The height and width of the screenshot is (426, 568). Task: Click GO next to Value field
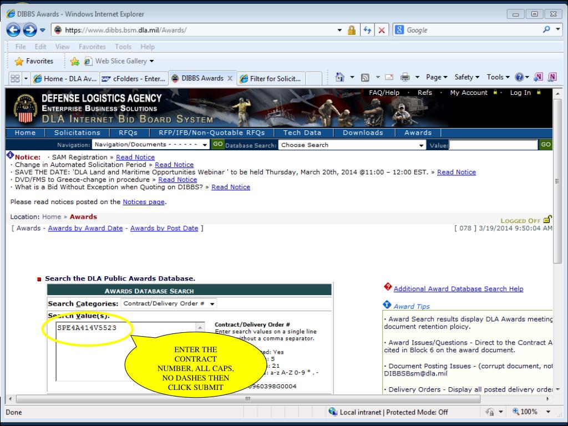[x=546, y=145]
